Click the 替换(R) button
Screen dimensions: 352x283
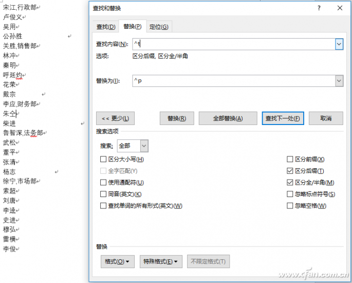click(x=177, y=118)
